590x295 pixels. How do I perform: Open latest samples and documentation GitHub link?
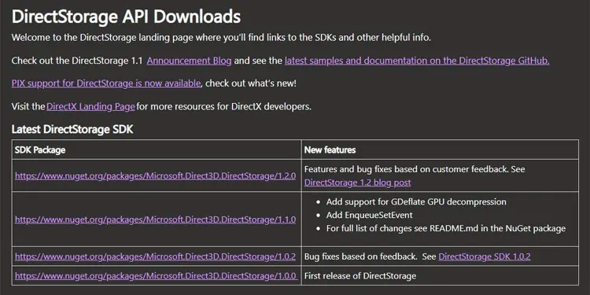[x=417, y=61]
